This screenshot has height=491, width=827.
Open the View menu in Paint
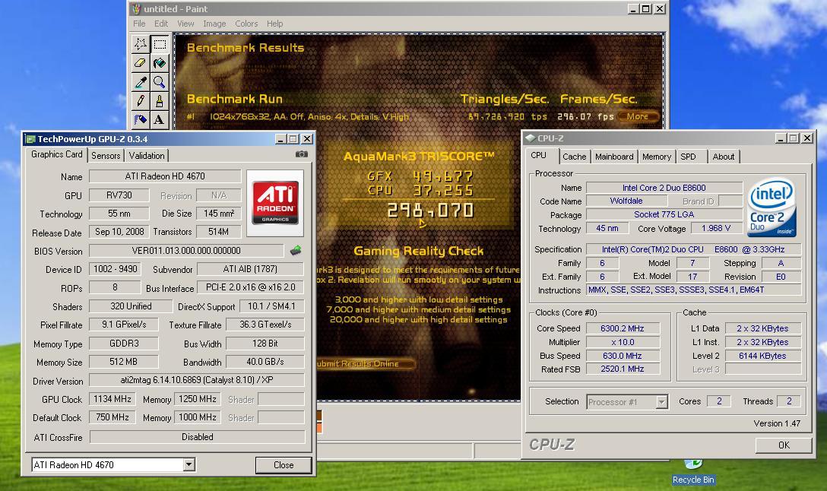click(x=185, y=24)
